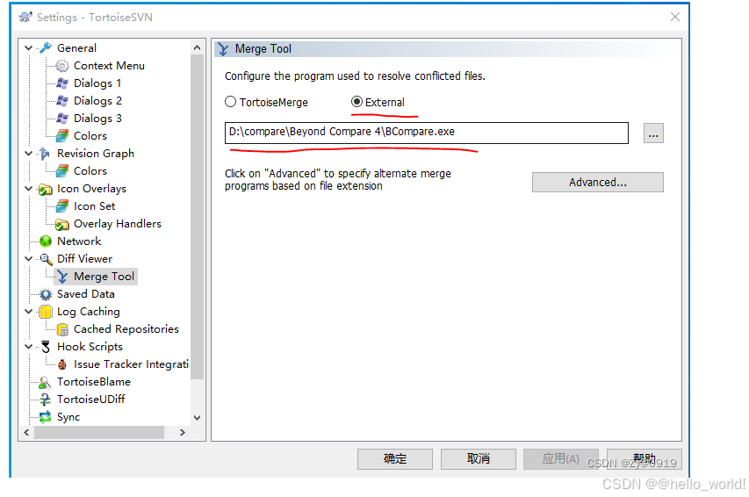Open the TortoiseBlame settings page
Image resolution: width=749 pixels, height=497 pixels.
pyautogui.click(x=94, y=382)
